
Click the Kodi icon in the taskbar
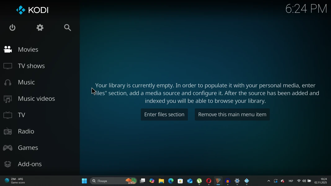coord(247,181)
